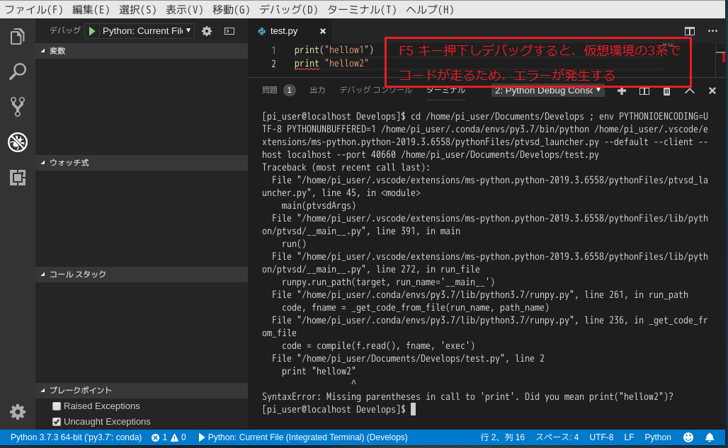Viewport: 728px width, 448px height.
Task: Collapse the ウォッチ式 section
Action: pyautogui.click(x=142, y=163)
